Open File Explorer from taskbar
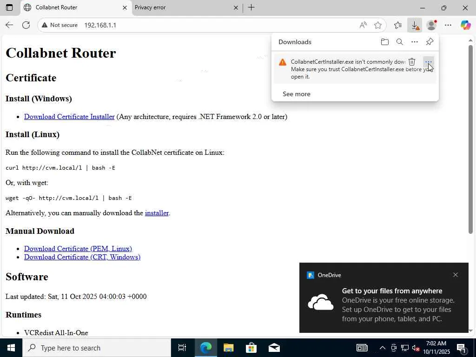 [228, 348]
